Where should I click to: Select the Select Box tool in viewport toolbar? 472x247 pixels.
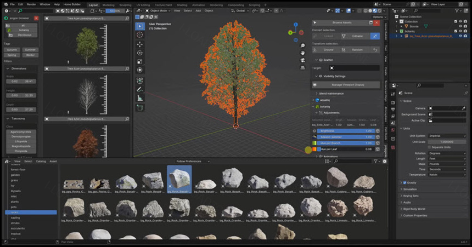139,26
